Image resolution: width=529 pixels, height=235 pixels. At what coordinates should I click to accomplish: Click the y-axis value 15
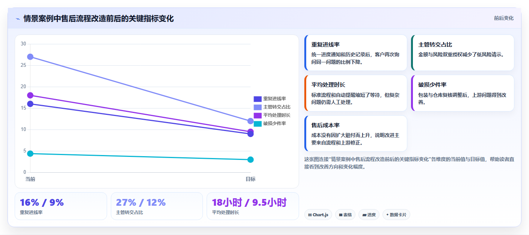click(23, 108)
